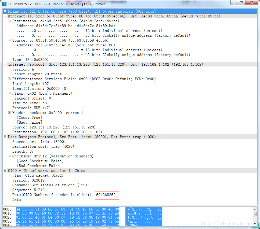Select 'Checksum: 0x19f2 [validation disabled]' row
This screenshot has height=229, width=260.
[x=53, y=156]
